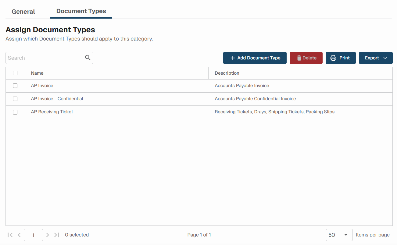This screenshot has height=245, width=397.
Task: Go to next page arrow
Action: (48, 235)
